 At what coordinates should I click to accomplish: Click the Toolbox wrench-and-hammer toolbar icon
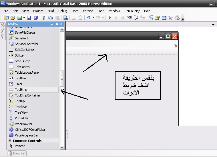point(171,18)
